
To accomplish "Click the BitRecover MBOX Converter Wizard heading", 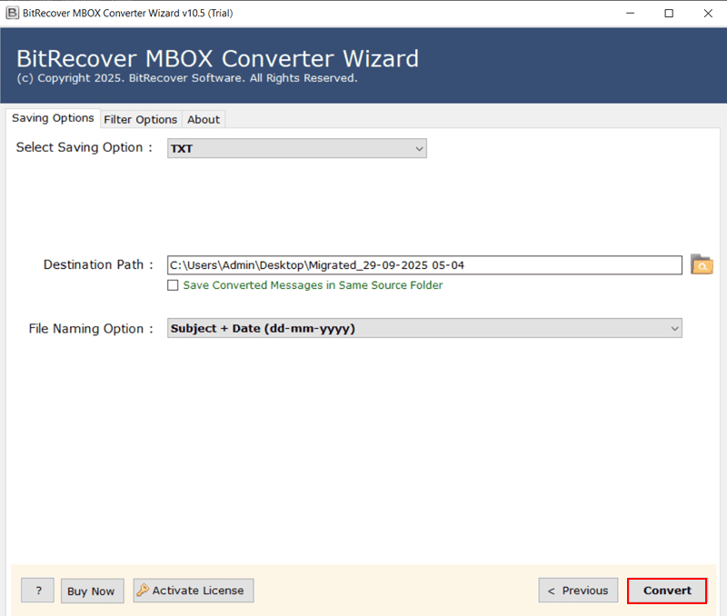I will tap(217, 59).
